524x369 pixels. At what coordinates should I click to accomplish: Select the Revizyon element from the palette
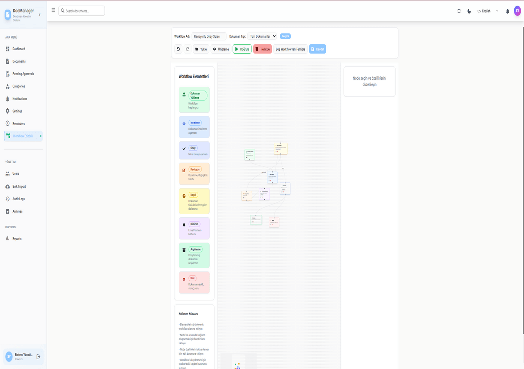coord(194,173)
